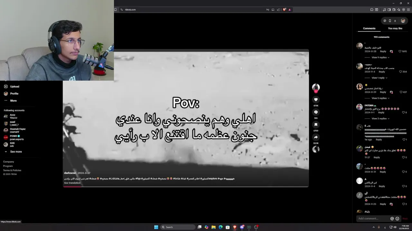Click the TikTok phone app icon
Screen dimensions: 412x231
coord(390,21)
